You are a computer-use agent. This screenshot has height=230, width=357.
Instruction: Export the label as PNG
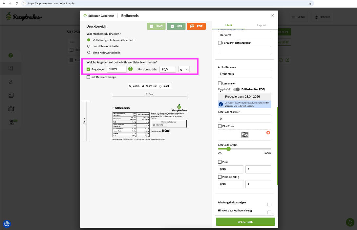point(156,26)
